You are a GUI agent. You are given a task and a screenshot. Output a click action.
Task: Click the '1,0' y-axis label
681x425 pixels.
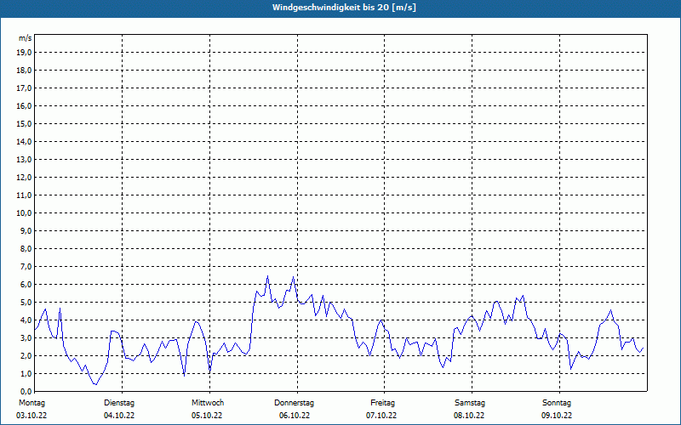(26, 374)
